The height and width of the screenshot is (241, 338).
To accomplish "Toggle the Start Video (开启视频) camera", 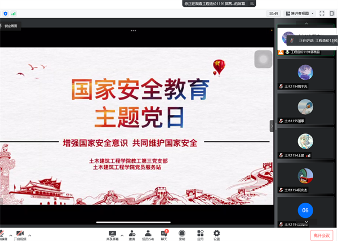I will (x=19, y=234).
